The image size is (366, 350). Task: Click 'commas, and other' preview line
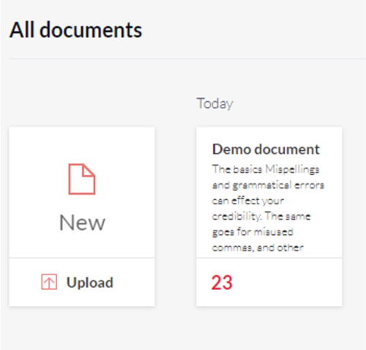tap(258, 247)
